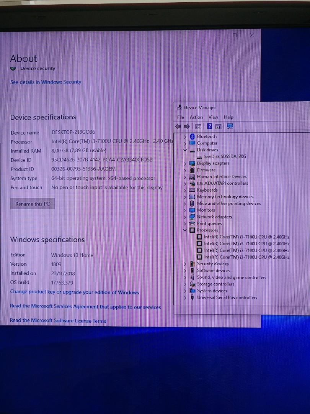Click the Installed RAM value 8,00 GB
The height and width of the screenshot is (414, 310).
coord(79,151)
